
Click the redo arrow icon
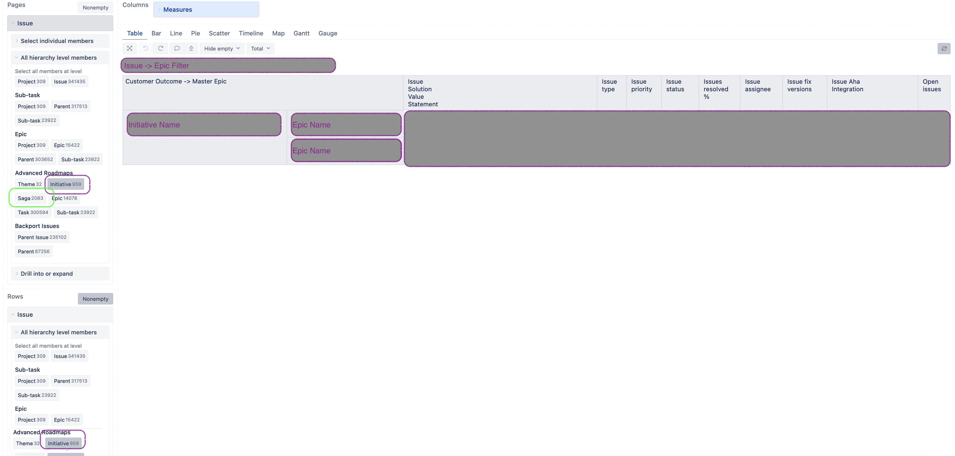point(161,49)
